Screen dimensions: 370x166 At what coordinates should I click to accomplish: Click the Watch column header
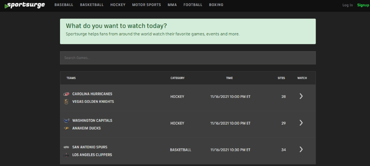pyautogui.click(x=302, y=78)
